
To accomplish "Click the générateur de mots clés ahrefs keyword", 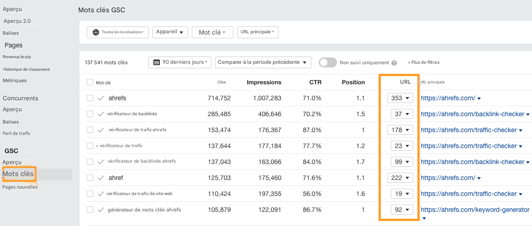I will point(144,210).
